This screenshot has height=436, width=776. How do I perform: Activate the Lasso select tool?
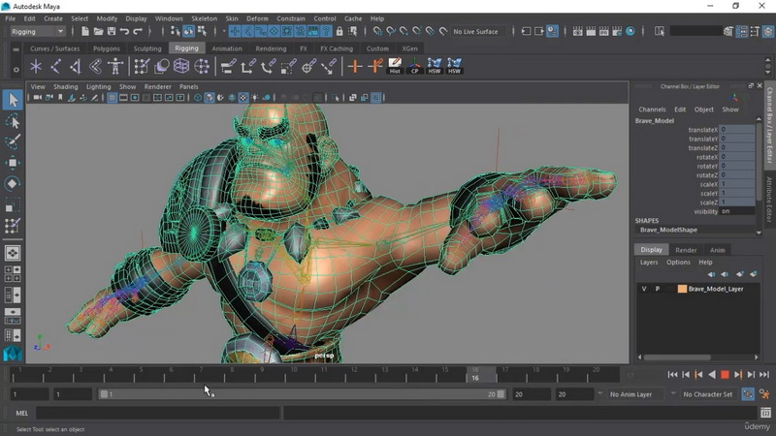(13, 121)
